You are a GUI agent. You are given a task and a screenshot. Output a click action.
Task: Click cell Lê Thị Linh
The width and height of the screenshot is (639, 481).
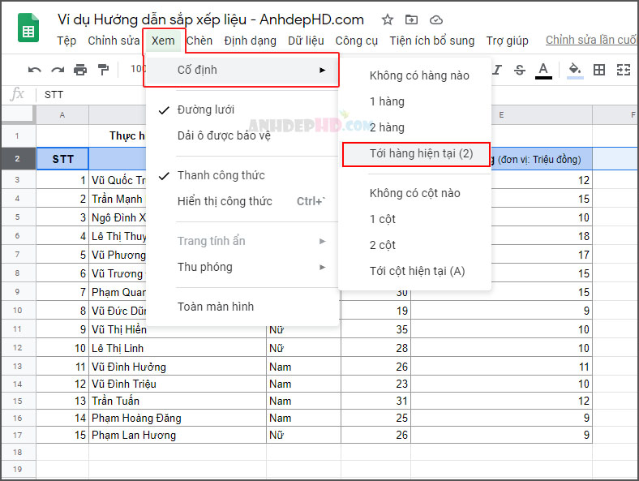click(178, 348)
